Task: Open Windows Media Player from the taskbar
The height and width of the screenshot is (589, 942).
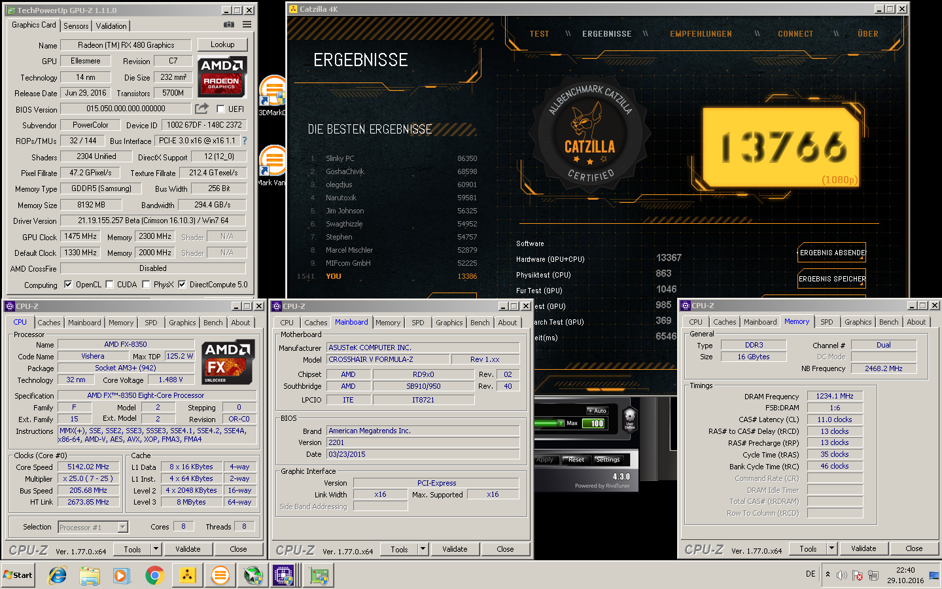Action: pos(122,575)
